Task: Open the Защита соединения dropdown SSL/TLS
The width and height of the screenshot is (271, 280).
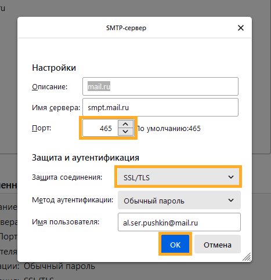Action: tap(178, 177)
